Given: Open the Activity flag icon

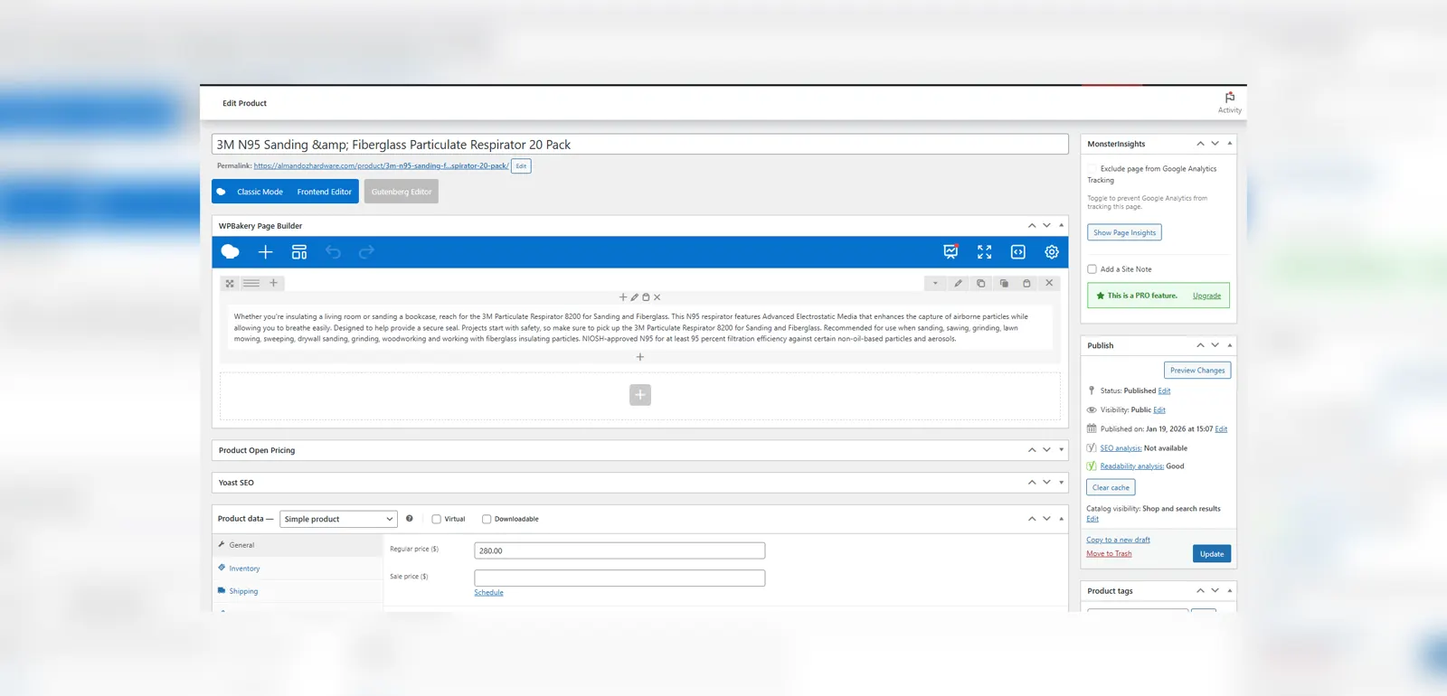Looking at the screenshot, I should 1229,98.
